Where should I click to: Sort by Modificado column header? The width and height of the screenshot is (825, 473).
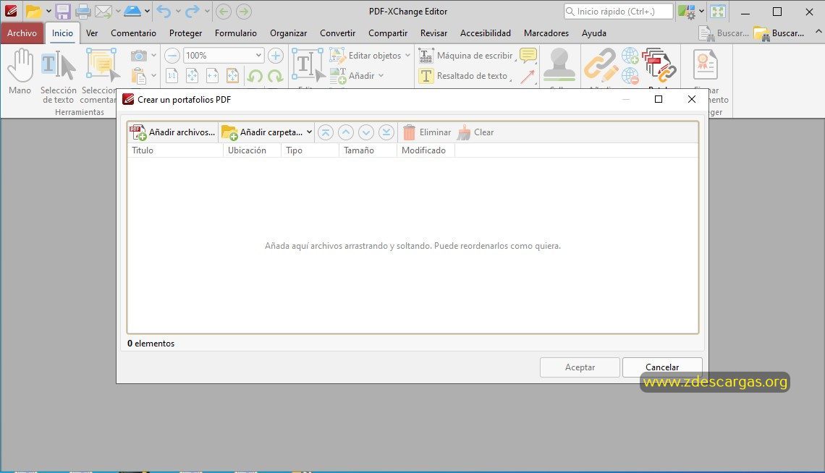pyautogui.click(x=426, y=150)
